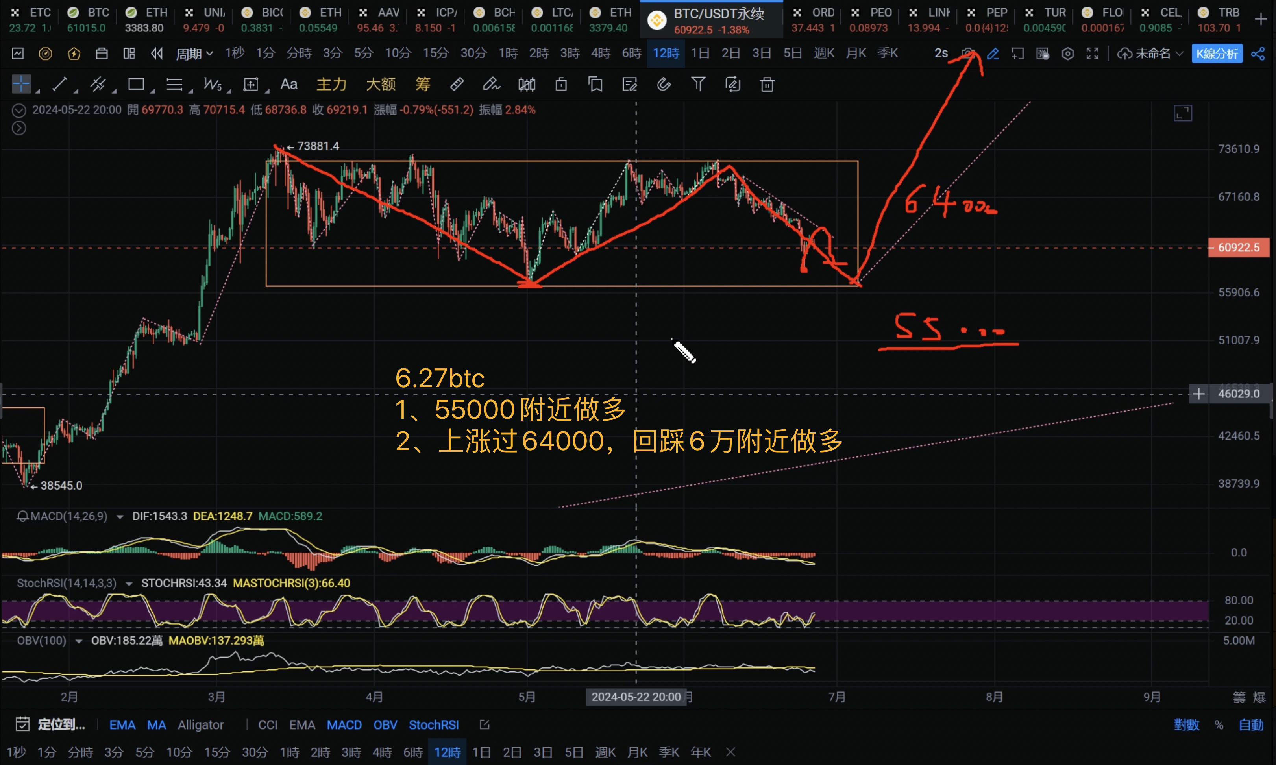This screenshot has width=1276, height=765.
Task: Open the OBV(100) settings arrow
Action: 79,641
